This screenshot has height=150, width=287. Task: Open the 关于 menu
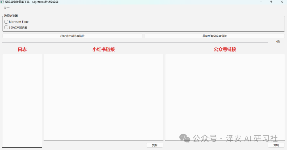tap(6, 8)
